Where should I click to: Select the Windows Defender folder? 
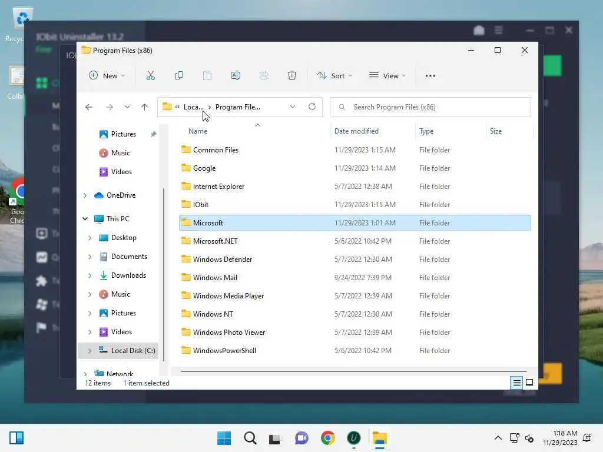coord(355,260)
